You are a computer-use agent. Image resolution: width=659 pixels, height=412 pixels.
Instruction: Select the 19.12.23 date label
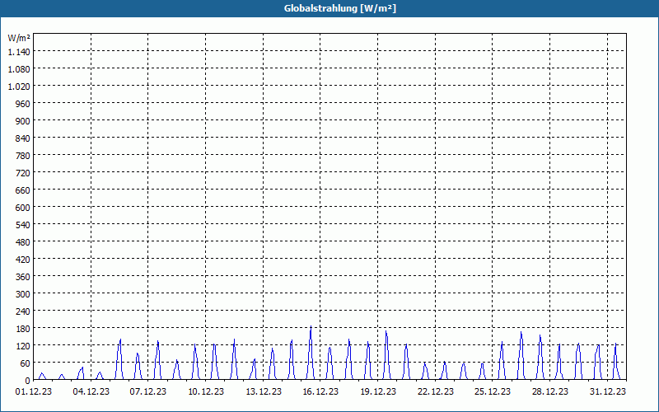click(378, 391)
